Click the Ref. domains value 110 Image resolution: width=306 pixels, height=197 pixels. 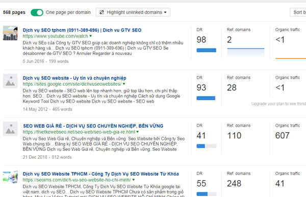pos(234,135)
